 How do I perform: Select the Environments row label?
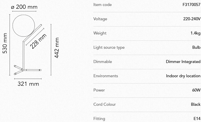(105, 76)
